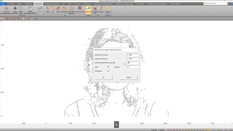
Task: Switch to the Contraintes ribbon tab
Action: coord(140,4)
